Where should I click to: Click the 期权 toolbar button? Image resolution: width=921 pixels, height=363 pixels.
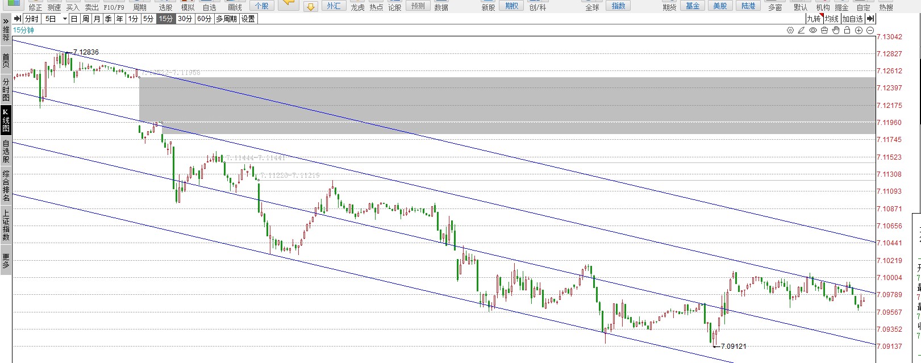[x=512, y=6]
